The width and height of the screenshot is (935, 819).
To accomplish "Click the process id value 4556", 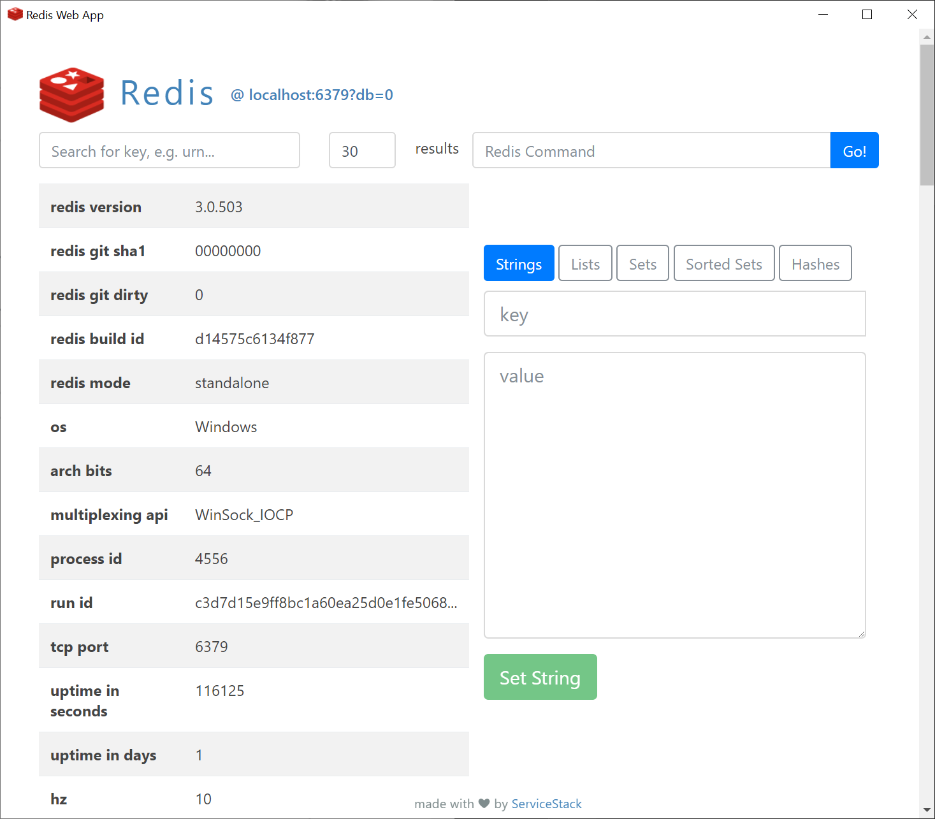I will tap(211, 559).
